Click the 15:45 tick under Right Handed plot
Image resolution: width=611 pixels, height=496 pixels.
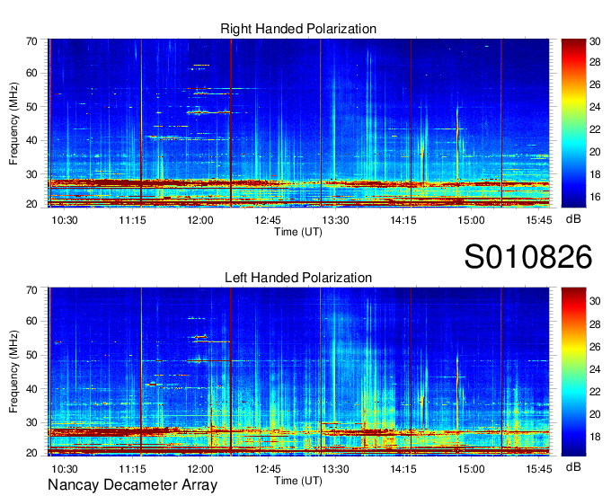539,220
